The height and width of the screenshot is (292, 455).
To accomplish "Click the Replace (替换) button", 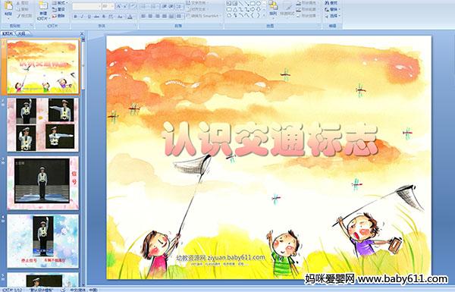I will click(331, 9).
